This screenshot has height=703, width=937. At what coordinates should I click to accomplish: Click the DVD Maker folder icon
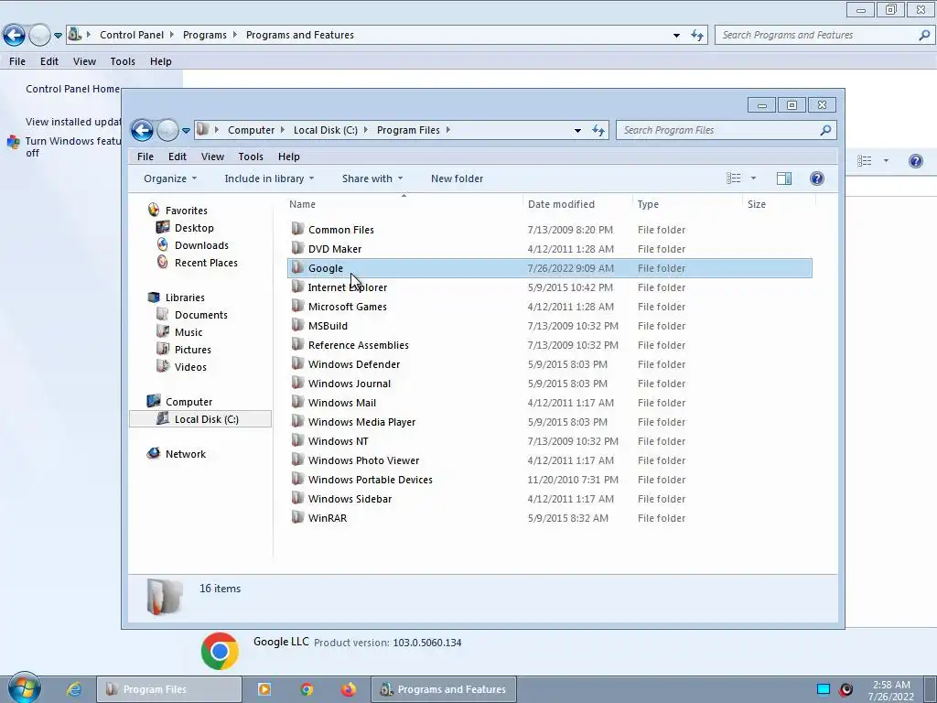[x=297, y=248]
